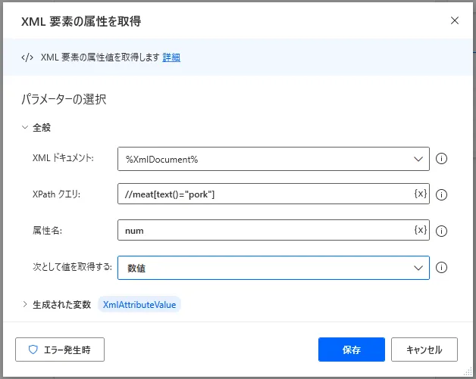Click into the XPath クエリ text field
The image size is (476, 379).
click(265, 194)
